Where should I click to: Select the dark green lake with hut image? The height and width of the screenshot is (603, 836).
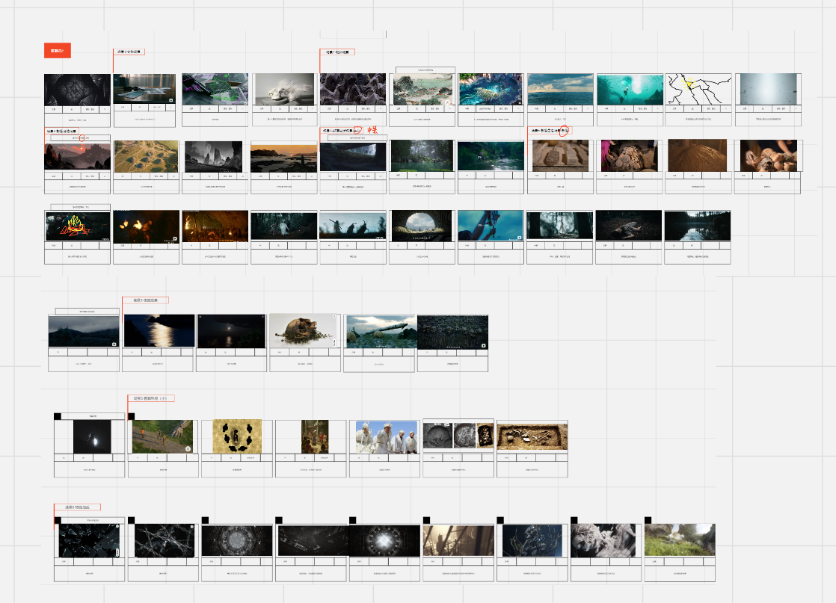click(491, 155)
